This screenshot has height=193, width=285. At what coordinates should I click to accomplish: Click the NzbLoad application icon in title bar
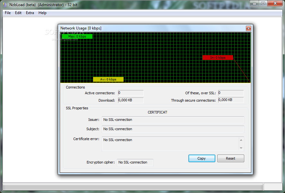coord(5,5)
